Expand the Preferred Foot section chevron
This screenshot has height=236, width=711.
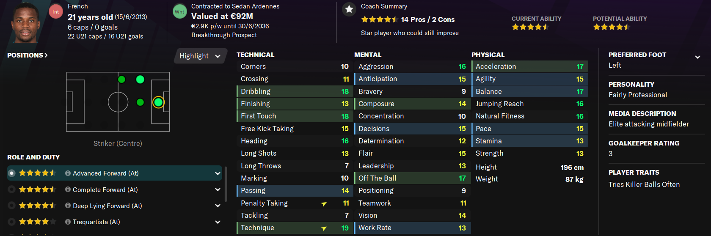pos(697,57)
